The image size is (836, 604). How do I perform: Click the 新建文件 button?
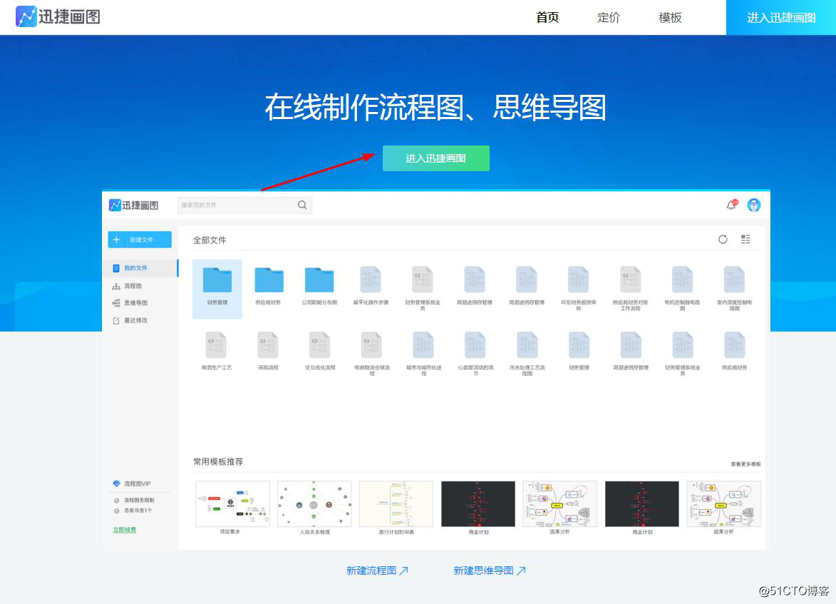(140, 240)
